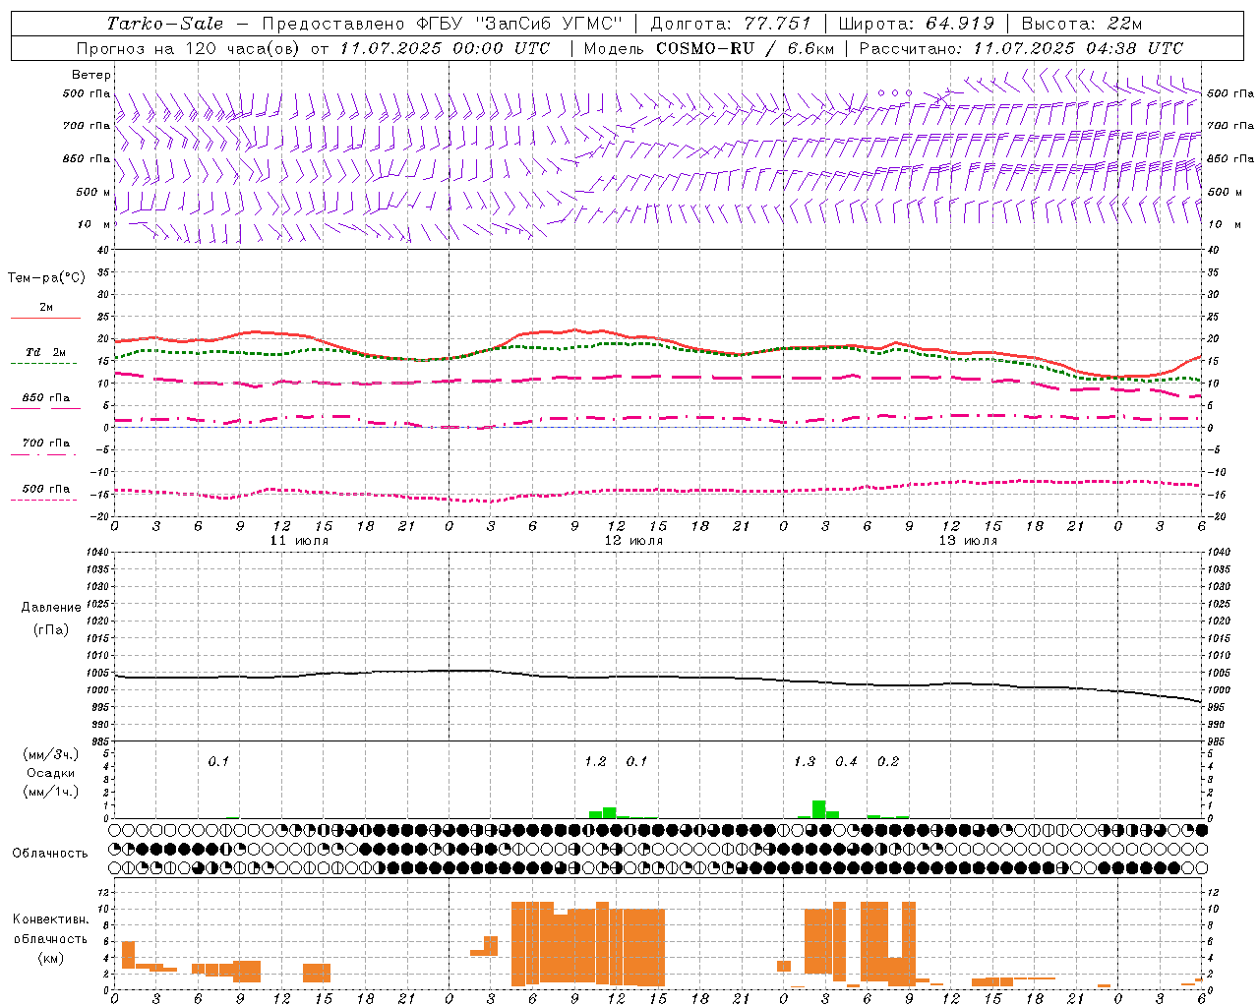The image size is (1259, 1007).
Task: Select the 700 гПа temperature legend entry
Action: pos(45,443)
